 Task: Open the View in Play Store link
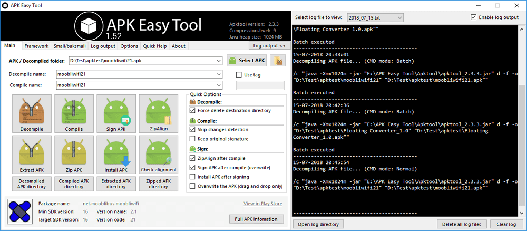coord(262,204)
